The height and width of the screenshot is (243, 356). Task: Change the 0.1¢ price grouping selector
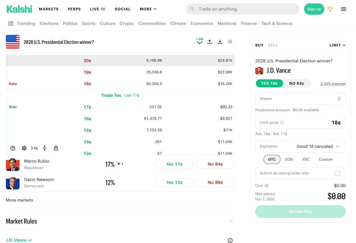[34, 148]
